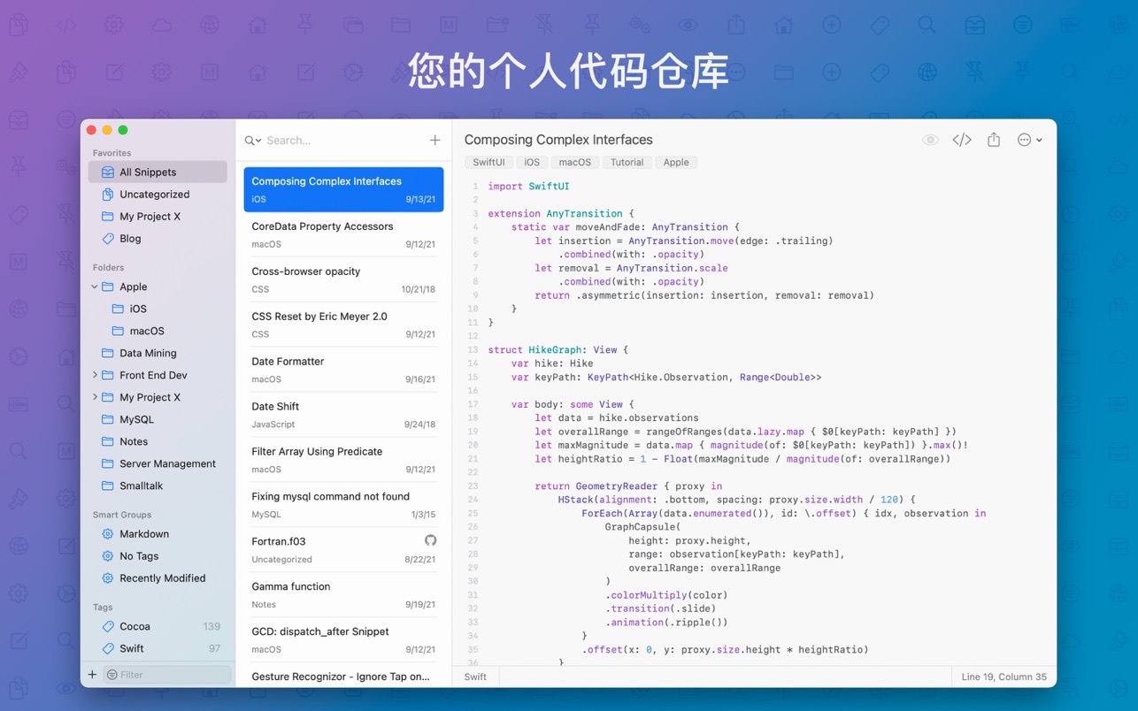
Task: Open the CSS Reset by Eric Meyer 2.0 snippet
Action: 343,325
